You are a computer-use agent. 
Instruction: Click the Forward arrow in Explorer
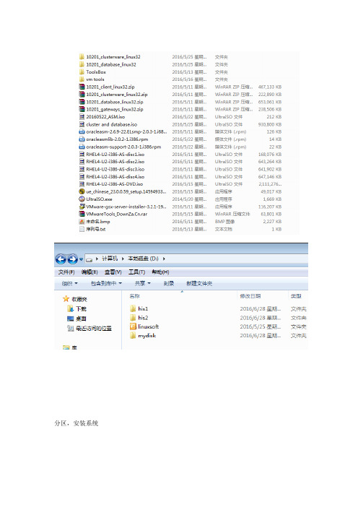tap(72, 259)
